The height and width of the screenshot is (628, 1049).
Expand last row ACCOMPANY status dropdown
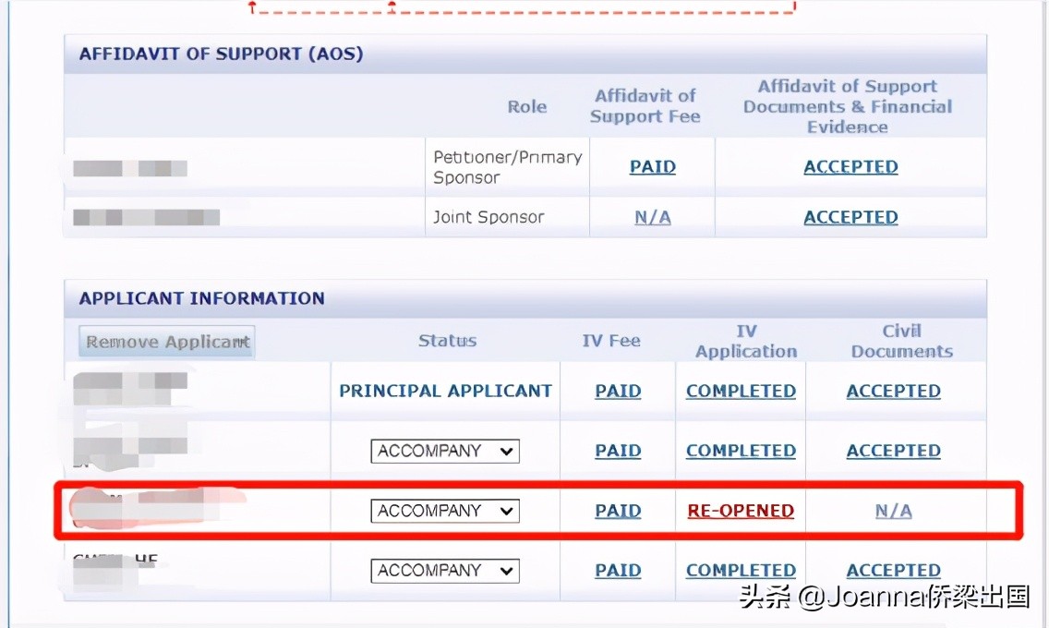445,571
